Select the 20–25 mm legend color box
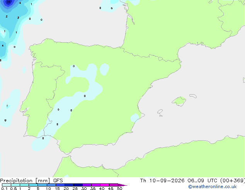 pos(69,185)
